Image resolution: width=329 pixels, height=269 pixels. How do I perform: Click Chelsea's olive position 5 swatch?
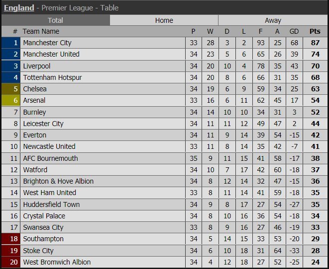tap(10, 89)
